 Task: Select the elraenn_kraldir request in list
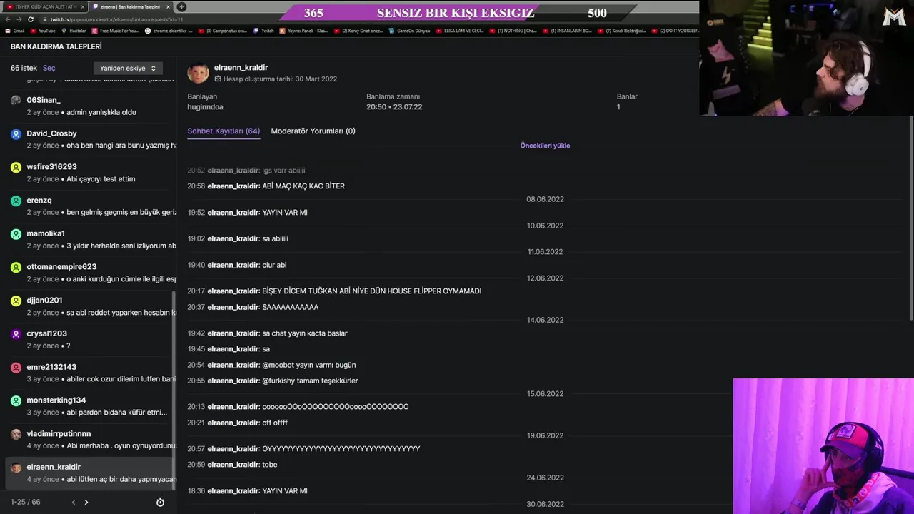(89, 473)
